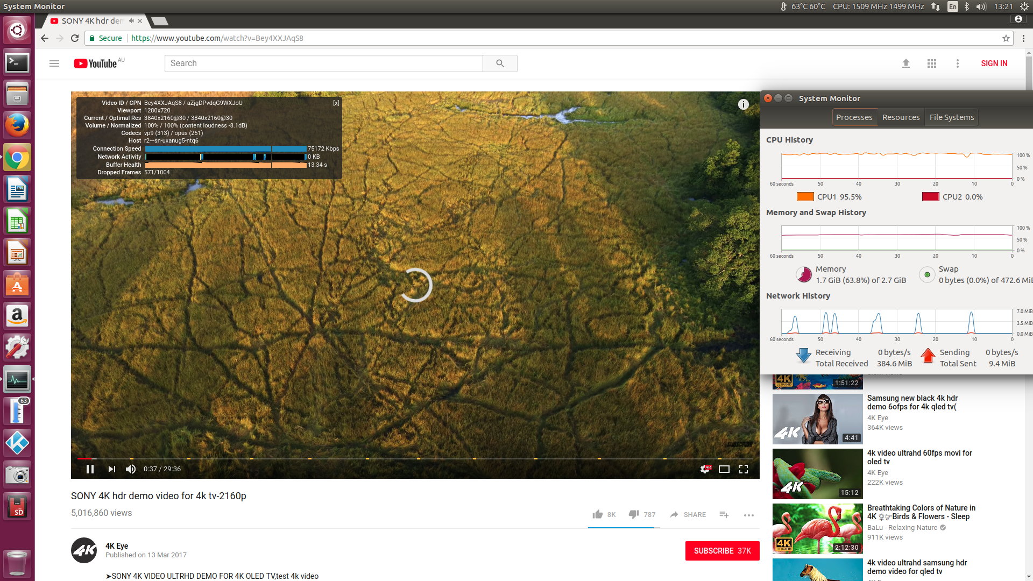
Task: Mute the video player volume
Action: [x=131, y=469]
